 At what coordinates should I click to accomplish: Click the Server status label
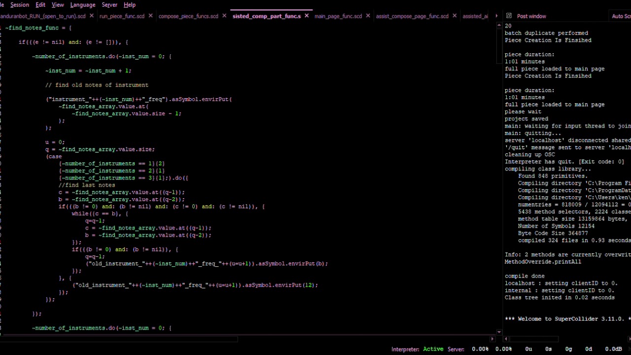click(456, 349)
